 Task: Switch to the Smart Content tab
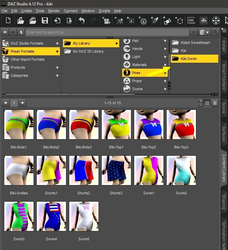click(x=224, y=77)
